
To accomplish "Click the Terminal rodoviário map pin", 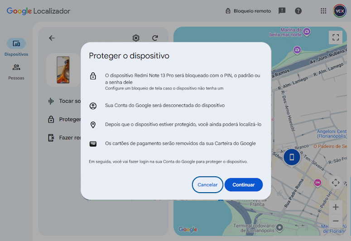I will pyautogui.click(x=279, y=227).
